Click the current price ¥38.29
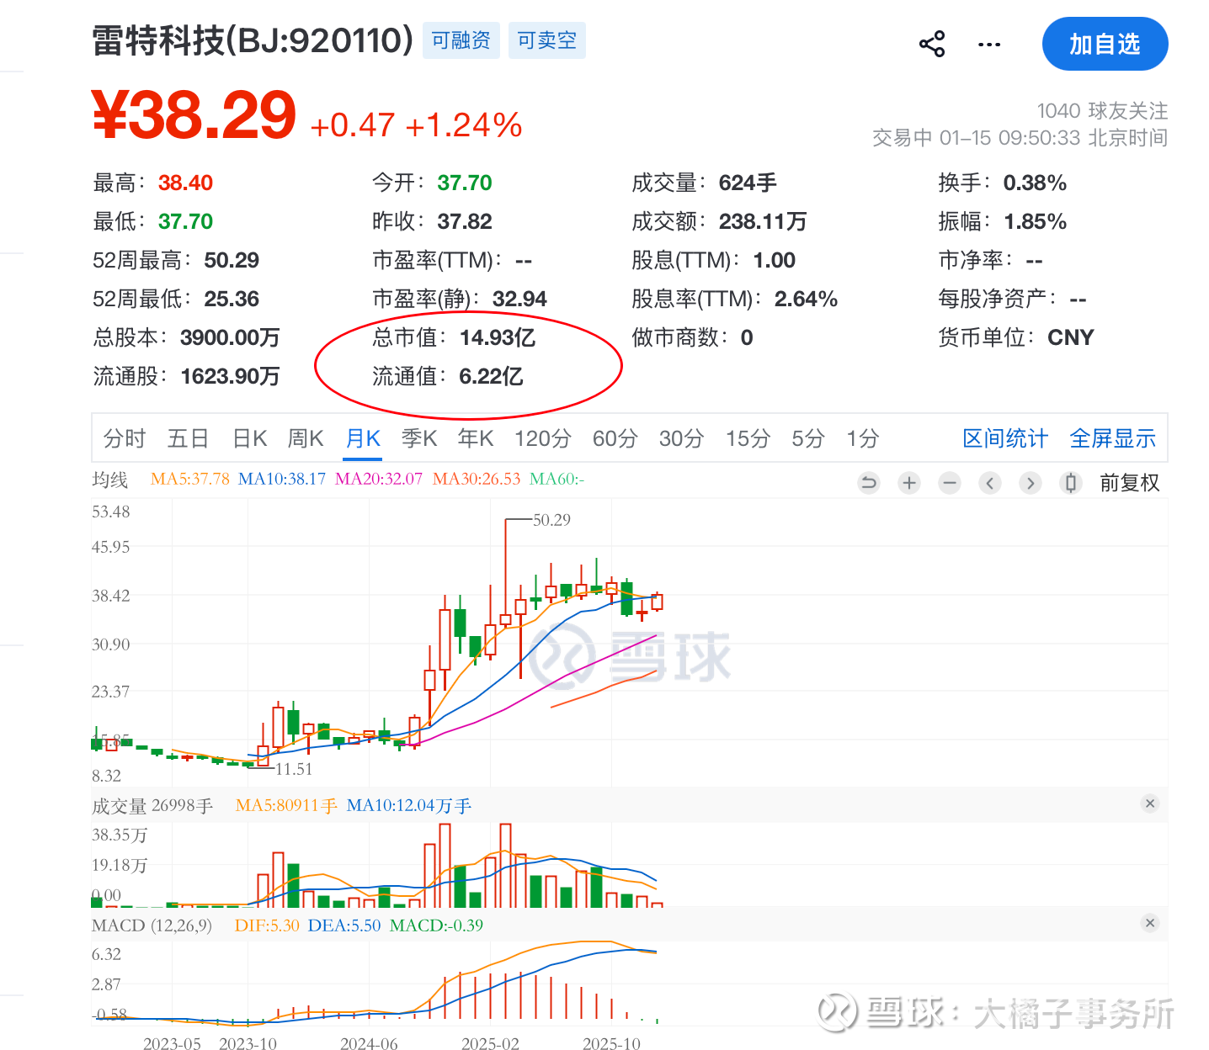This screenshot has height=1050, width=1209. (194, 115)
